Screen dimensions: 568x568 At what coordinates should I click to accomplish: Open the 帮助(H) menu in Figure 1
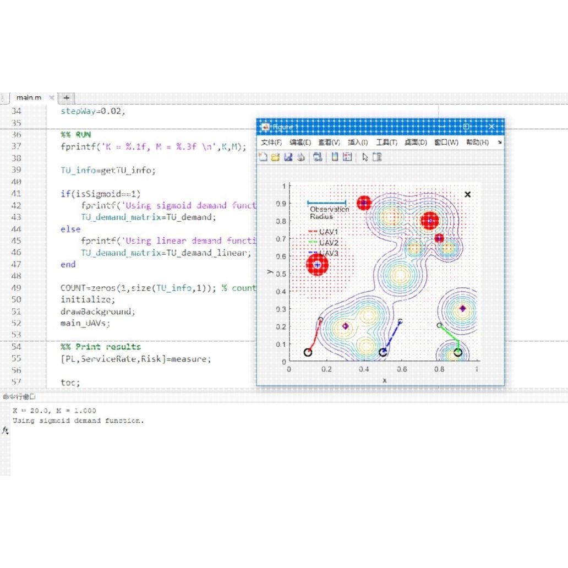click(x=477, y=143)
